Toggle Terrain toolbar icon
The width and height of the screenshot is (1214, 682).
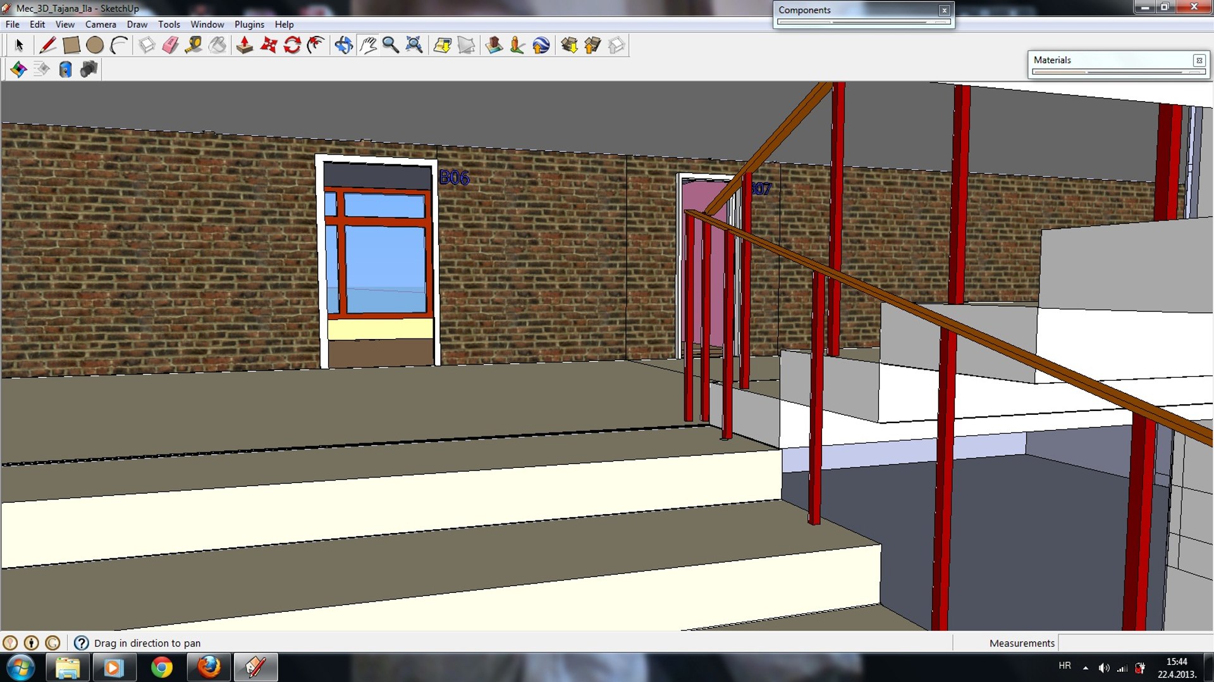466,45
